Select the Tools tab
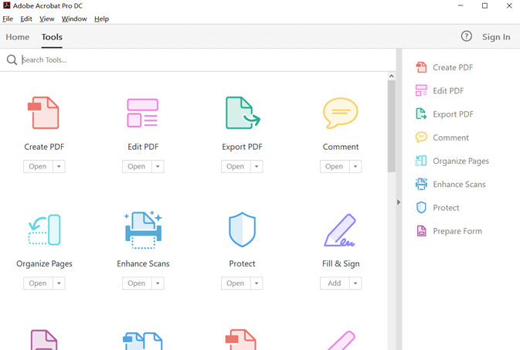 [52, 37]
